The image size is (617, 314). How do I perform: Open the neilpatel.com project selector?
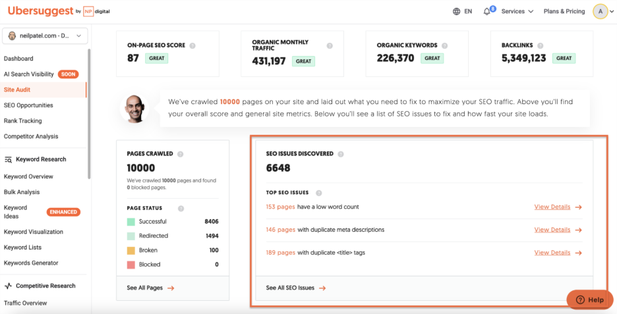[x=45, y=36]
